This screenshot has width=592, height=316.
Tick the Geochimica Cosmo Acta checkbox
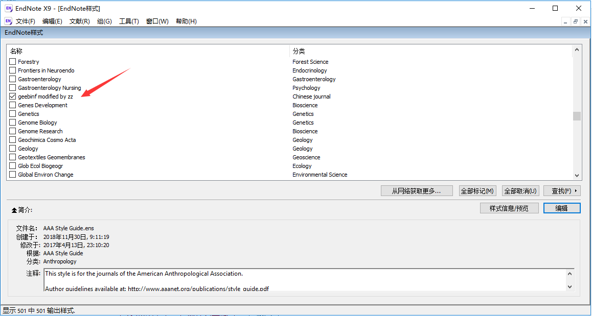coord(12,140)
